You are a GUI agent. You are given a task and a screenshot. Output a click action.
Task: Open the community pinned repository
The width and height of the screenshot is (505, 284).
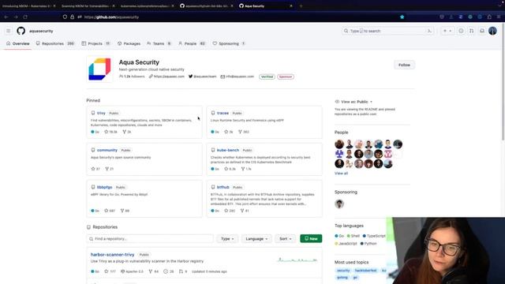[x=107, y=150]
